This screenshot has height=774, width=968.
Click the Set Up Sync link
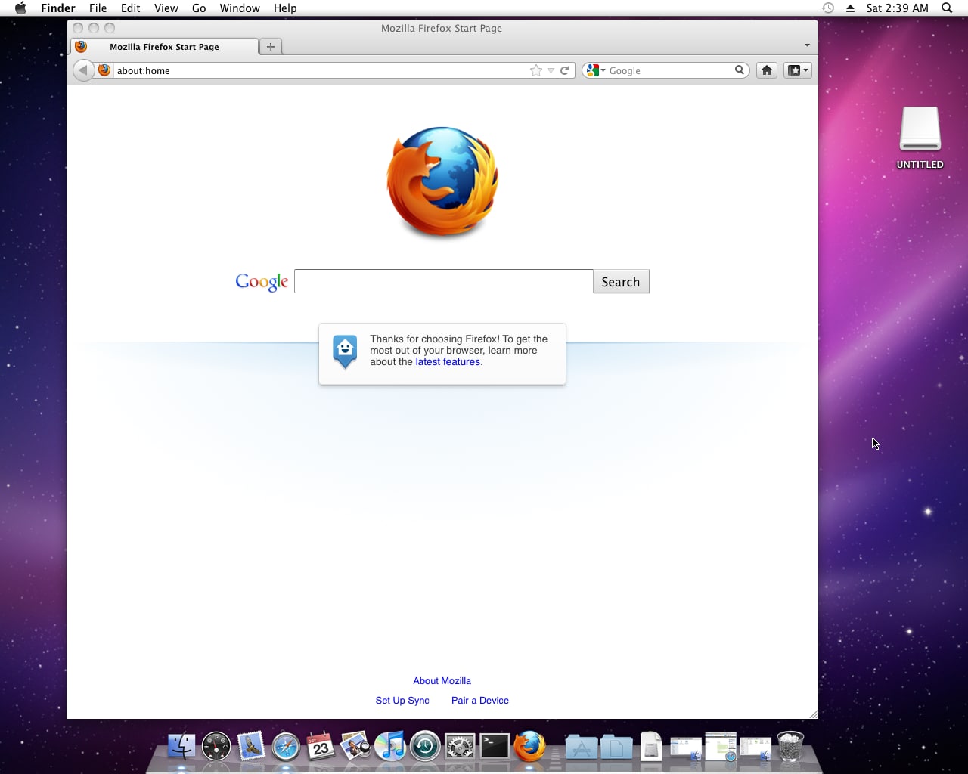pos(402,701)
